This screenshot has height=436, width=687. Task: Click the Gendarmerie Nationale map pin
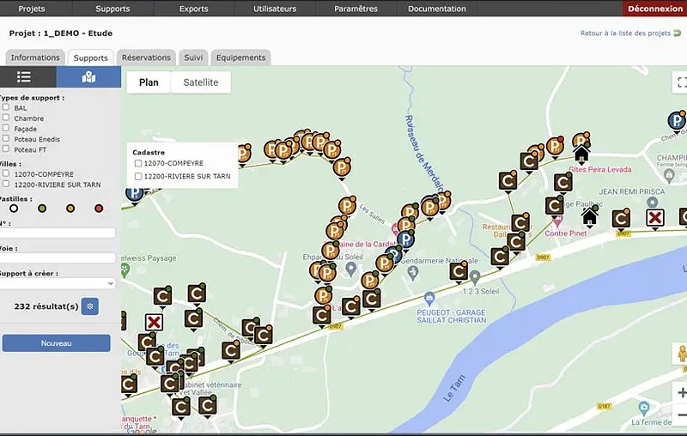pyautogui.click(x=412, y=274)
